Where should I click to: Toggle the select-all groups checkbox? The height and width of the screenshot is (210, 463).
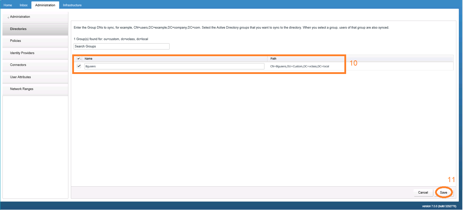click(x=79, y=58)
